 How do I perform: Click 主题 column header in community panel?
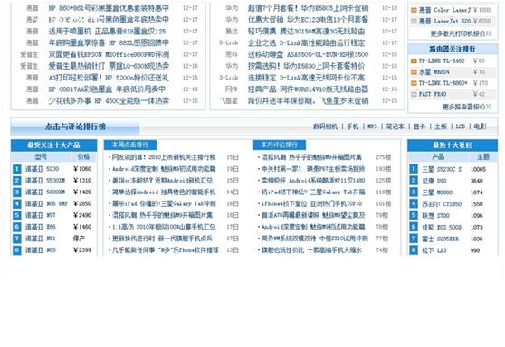point(483,156)
